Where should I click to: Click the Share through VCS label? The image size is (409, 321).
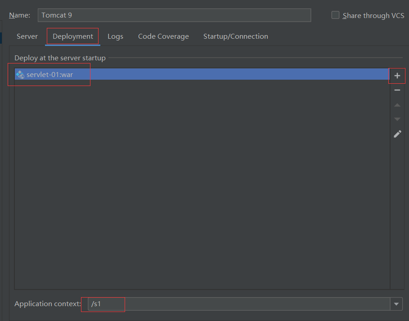coord(373,16)
